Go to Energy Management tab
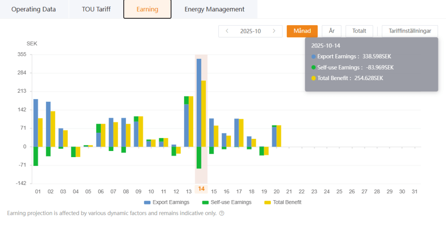The width and height of the screenshot is (446, 225). coord(214,9)
